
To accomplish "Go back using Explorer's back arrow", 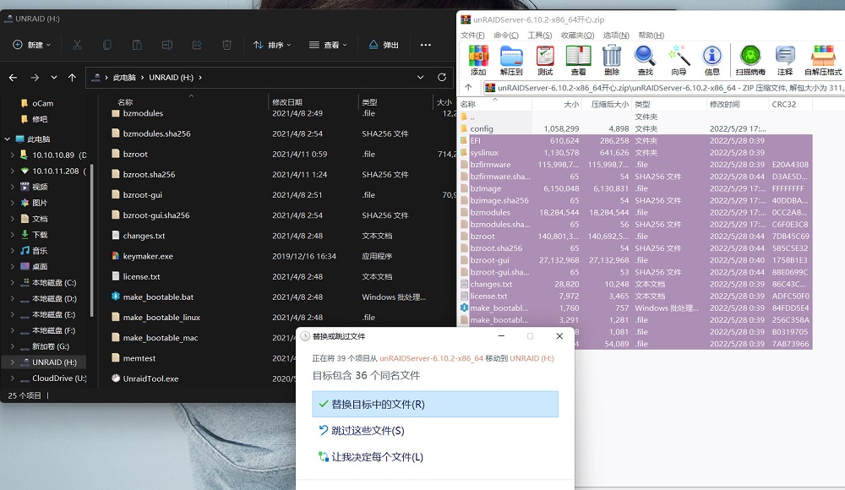I will 13,78.
